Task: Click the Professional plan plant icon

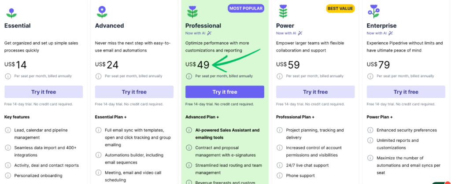Action: [192, 12]
